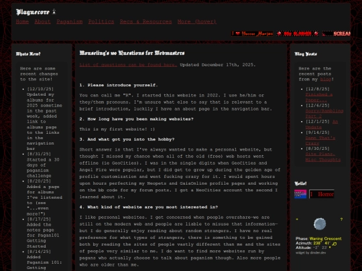
Task: Open the About navigation link
Action: point(42,21)
